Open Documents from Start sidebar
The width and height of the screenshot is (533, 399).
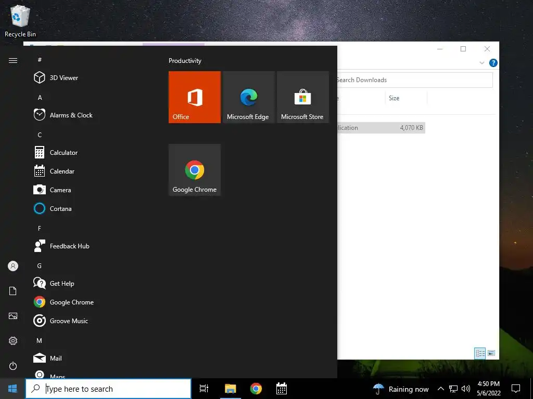(x=13, y=291)
